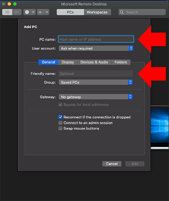Open the Group Saved PCs dropdown
This screenshot has width=169, height=201.
click(96, 82)
